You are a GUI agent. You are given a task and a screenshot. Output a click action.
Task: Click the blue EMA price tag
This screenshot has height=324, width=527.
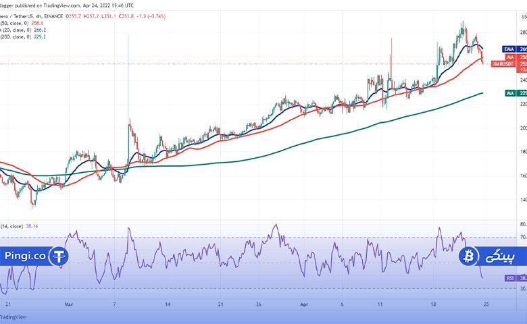tap(515, 49)
